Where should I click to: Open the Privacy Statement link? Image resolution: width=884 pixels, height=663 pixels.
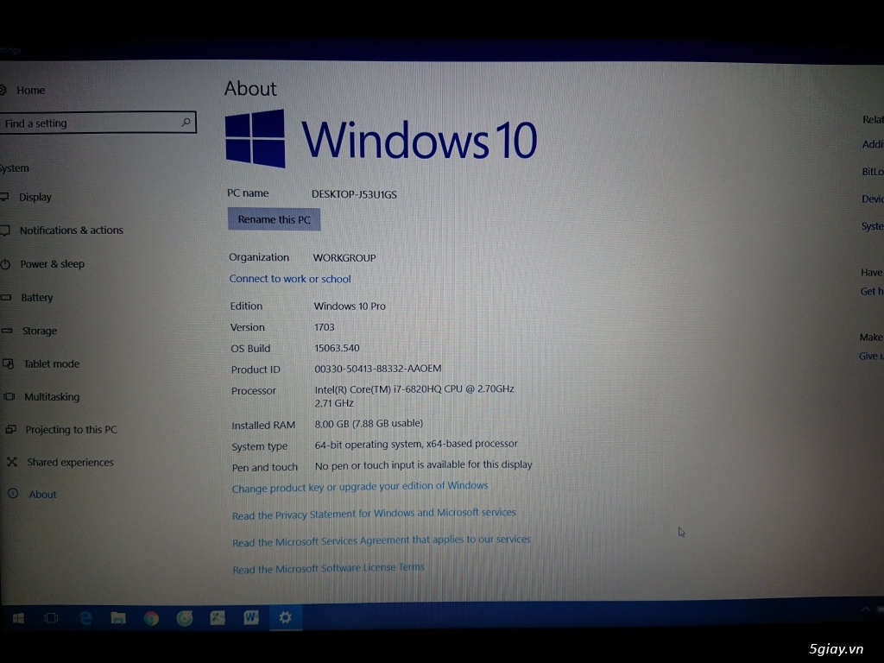(374, 514)
